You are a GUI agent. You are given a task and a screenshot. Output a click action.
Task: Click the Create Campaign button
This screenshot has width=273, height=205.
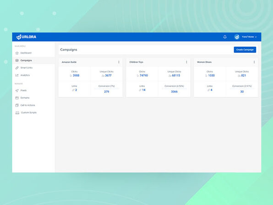click(x=245, y=50)
